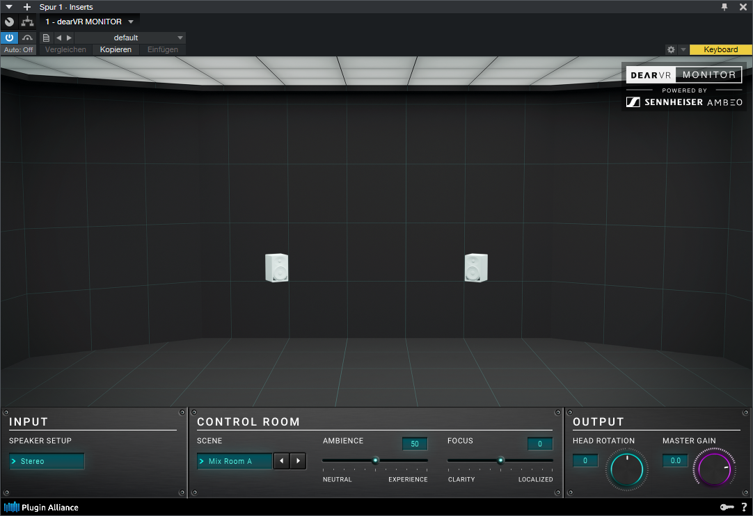
Task: Add a new insert with plus icon
Action: [27, 7]
